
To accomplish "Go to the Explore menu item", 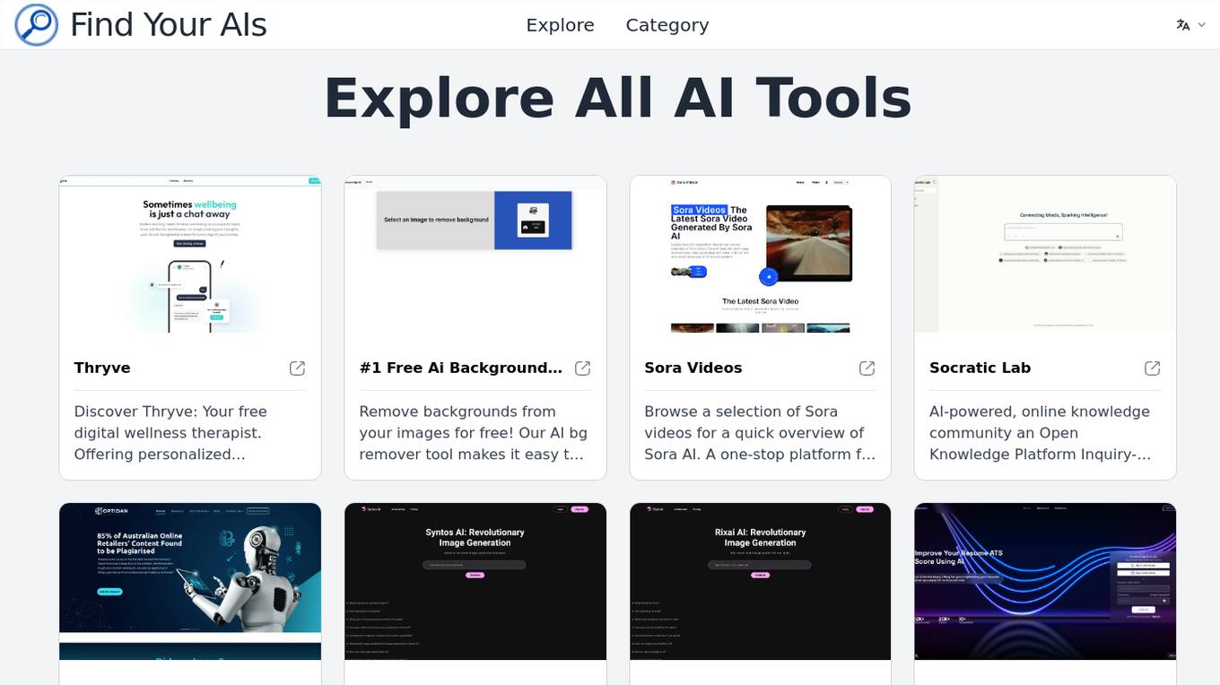I will pos(560,25).
